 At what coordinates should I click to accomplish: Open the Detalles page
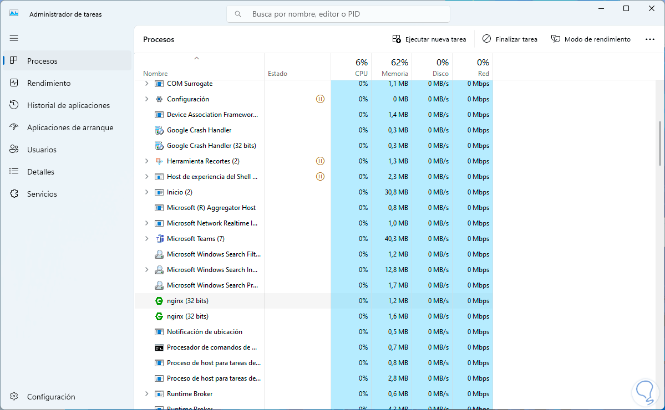coord(40,172)
